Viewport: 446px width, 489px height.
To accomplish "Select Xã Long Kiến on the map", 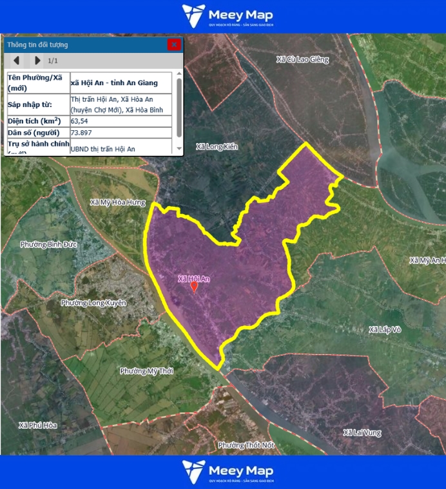I will point(217,147).
